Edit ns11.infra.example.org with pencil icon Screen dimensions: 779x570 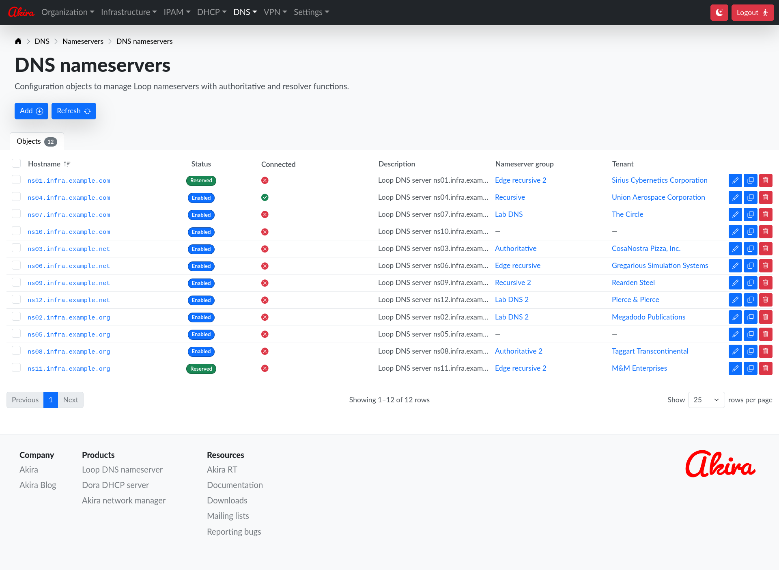[x=735, y=368]
